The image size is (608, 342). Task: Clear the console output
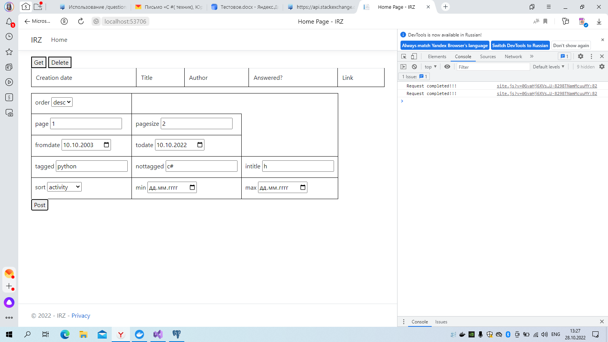pyautogui.click(x=414, y=66)
